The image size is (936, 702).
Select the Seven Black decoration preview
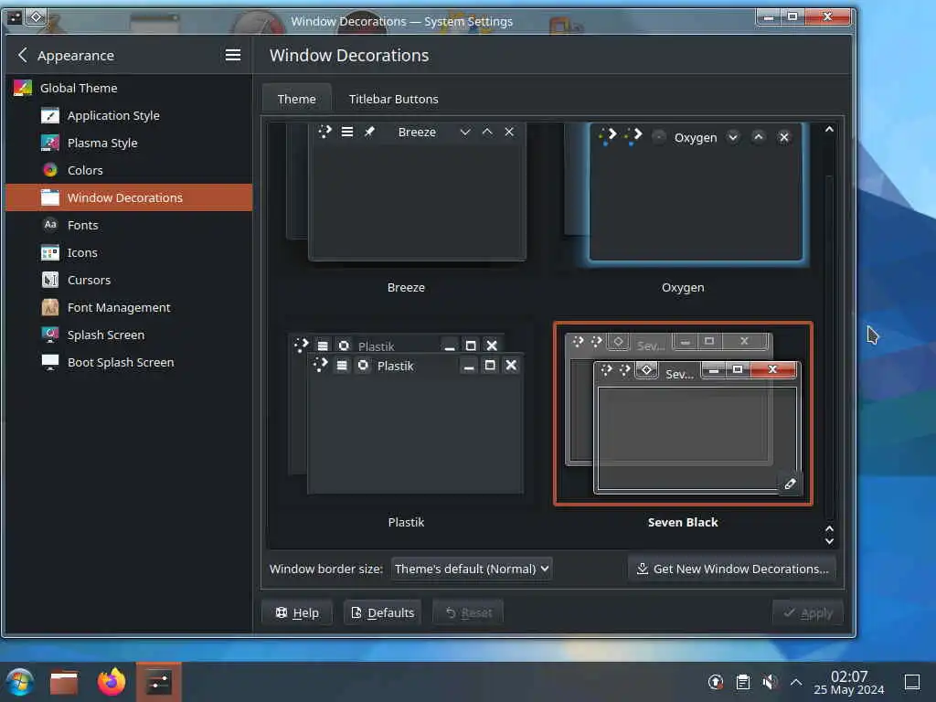point(683,413)
